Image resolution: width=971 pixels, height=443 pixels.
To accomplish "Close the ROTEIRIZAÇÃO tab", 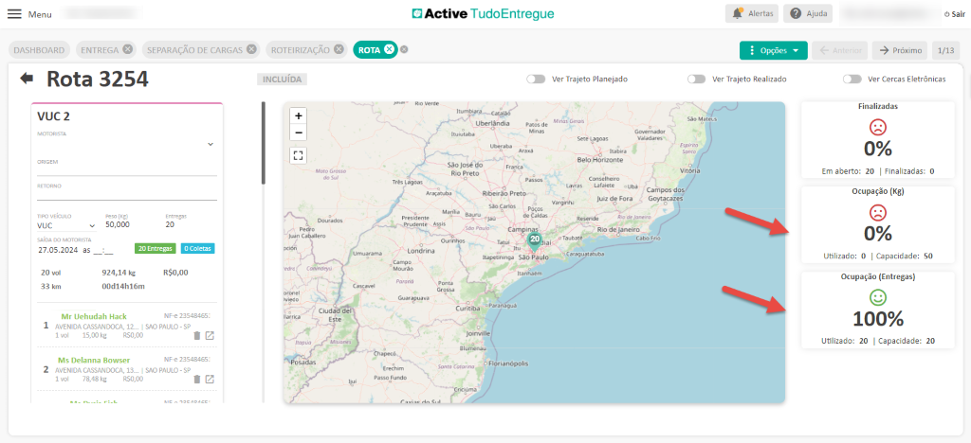I will click(x=339, y=50).
